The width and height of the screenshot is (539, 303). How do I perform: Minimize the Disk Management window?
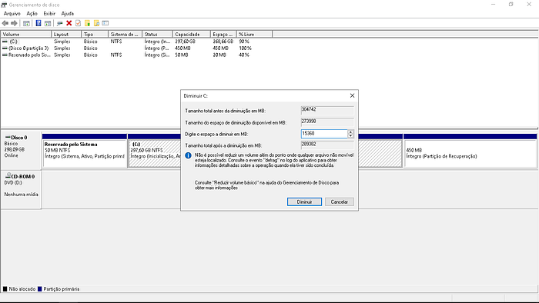pyautogui.click(x=494, y=5)
